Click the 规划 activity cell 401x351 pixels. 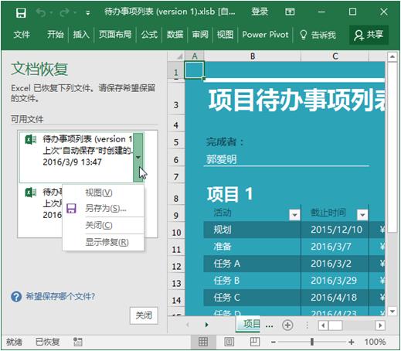[x=252, y=230]
